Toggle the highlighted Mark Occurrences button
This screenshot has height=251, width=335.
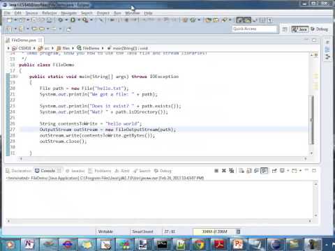click(x=247, y=20)
